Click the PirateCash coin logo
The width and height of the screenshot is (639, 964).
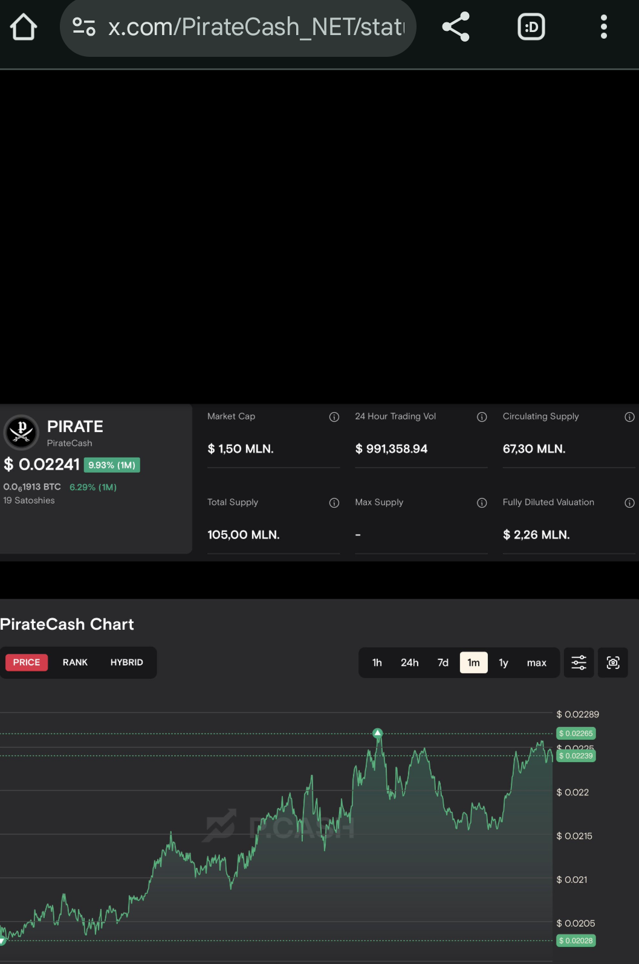(x=22, y=432)
